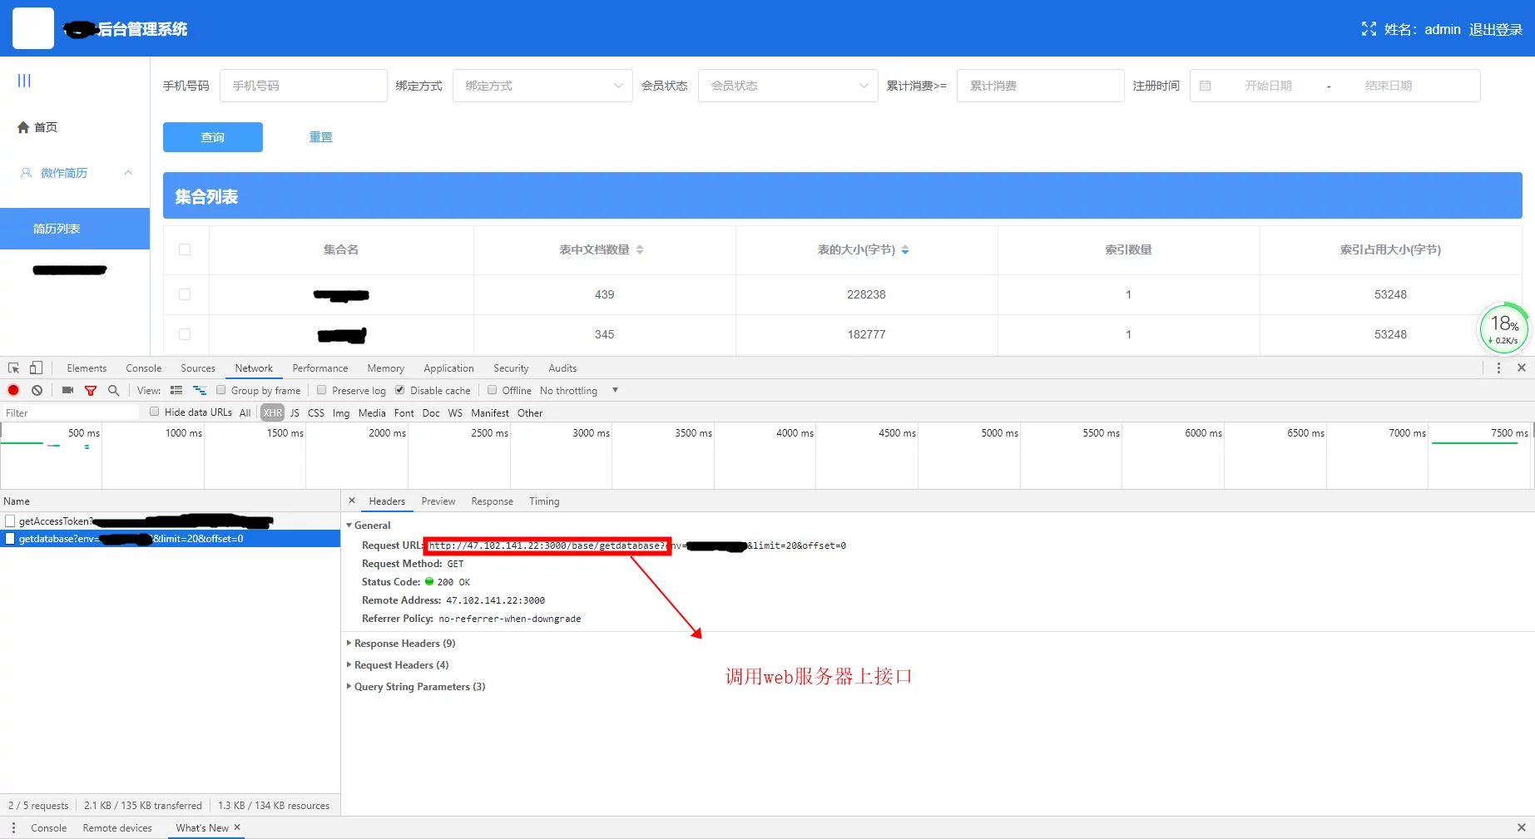Image resolution: width=1535 pixels, height=839 pixels.
Task: Click the 结束日期 end date field
Action: 1389,86
